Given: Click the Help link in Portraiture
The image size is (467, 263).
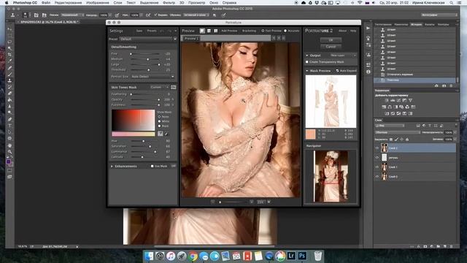Looking at the screenshot, I should click(x=353, y=31).
